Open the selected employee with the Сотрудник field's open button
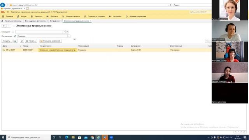This screenshot has height=140, width=249. pyautogui.click(x=67, y=32)
